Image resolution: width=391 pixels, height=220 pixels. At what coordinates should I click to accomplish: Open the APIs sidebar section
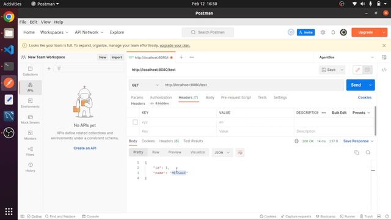click(x=30, y=87)
